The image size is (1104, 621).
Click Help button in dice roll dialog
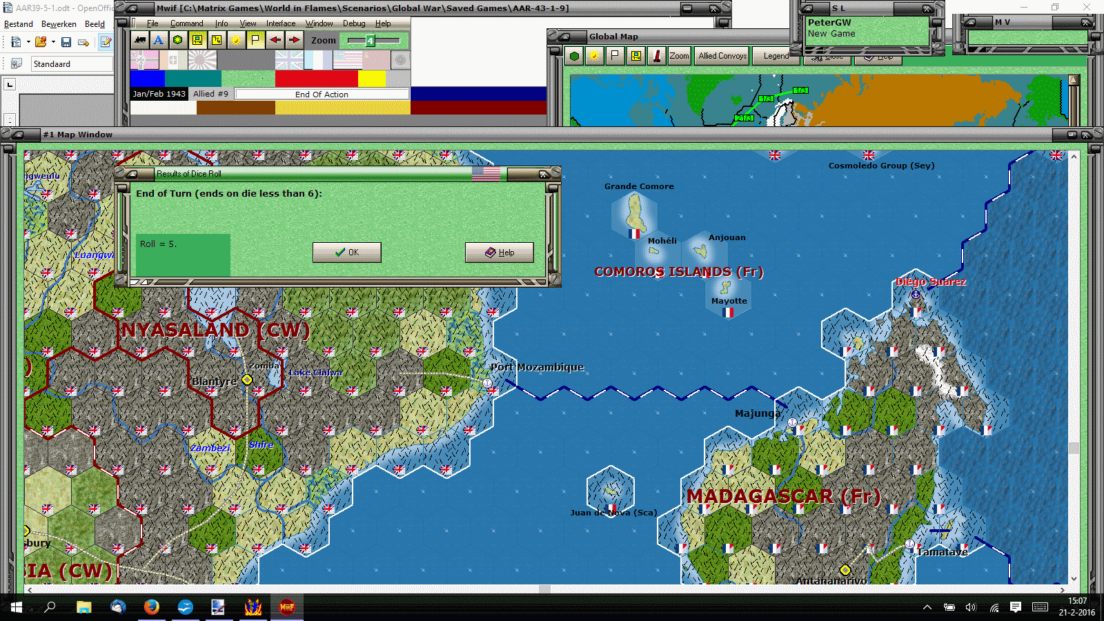(x=500, y=253)
